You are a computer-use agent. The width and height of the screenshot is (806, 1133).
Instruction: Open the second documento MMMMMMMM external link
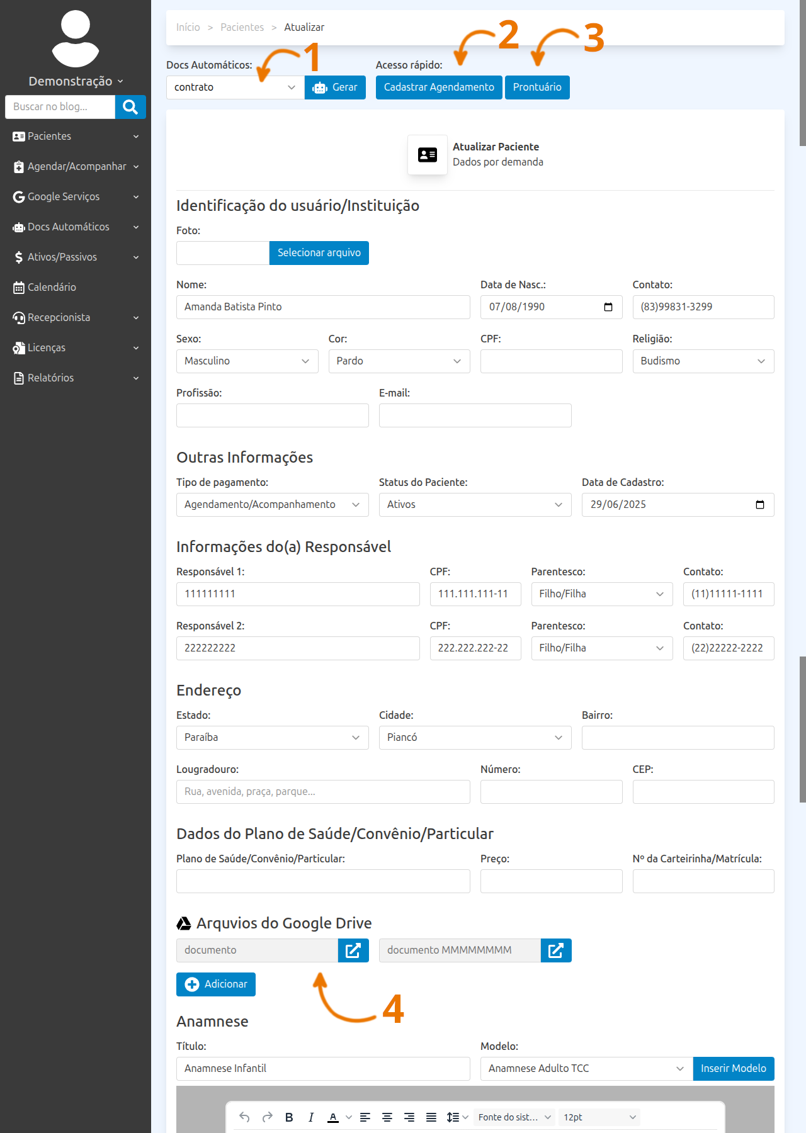[x=556, y=950]
